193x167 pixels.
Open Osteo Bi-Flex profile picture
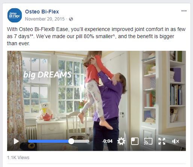(15, 15)
